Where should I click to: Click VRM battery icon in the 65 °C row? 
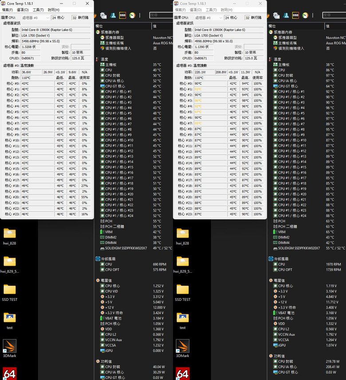point(275,232)
